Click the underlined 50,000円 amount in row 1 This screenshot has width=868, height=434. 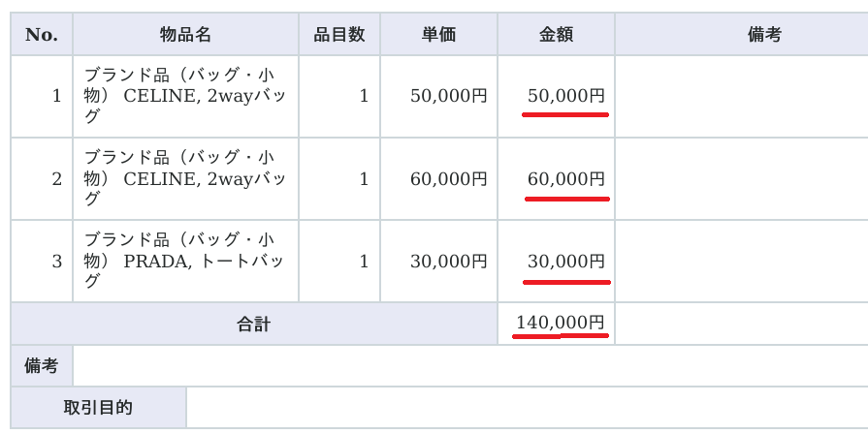tap(565, 96)
